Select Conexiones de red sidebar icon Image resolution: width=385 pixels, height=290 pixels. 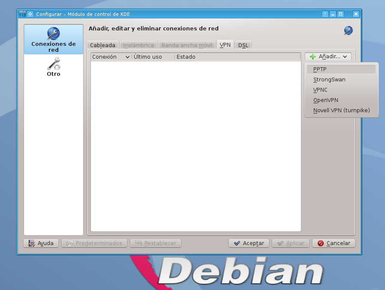click(54, 39)
